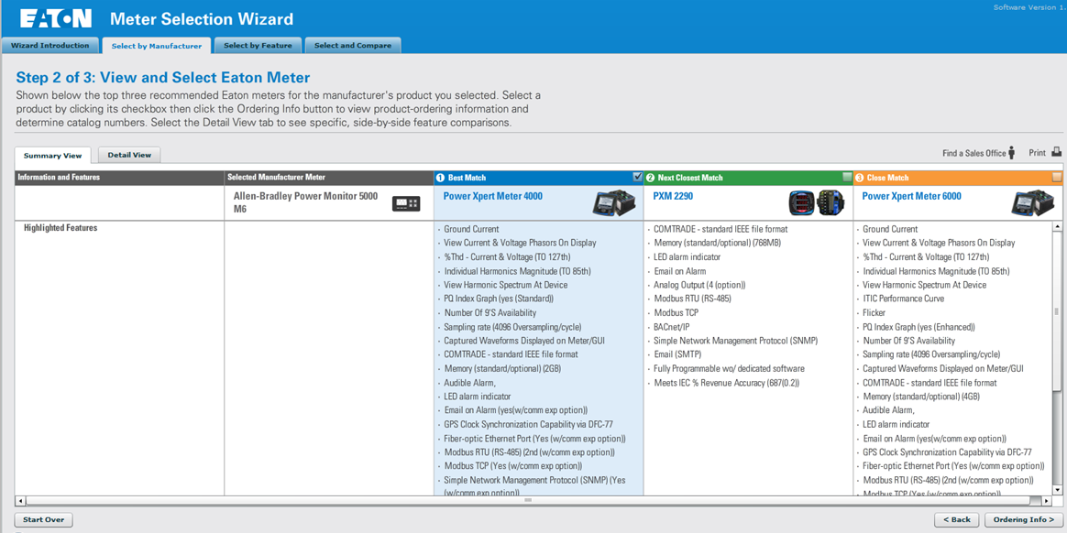Click the 'Email (SMTP)' feature
This screenshot has width=1067, height=533.
pyautogui.click(x=677, y=355)
